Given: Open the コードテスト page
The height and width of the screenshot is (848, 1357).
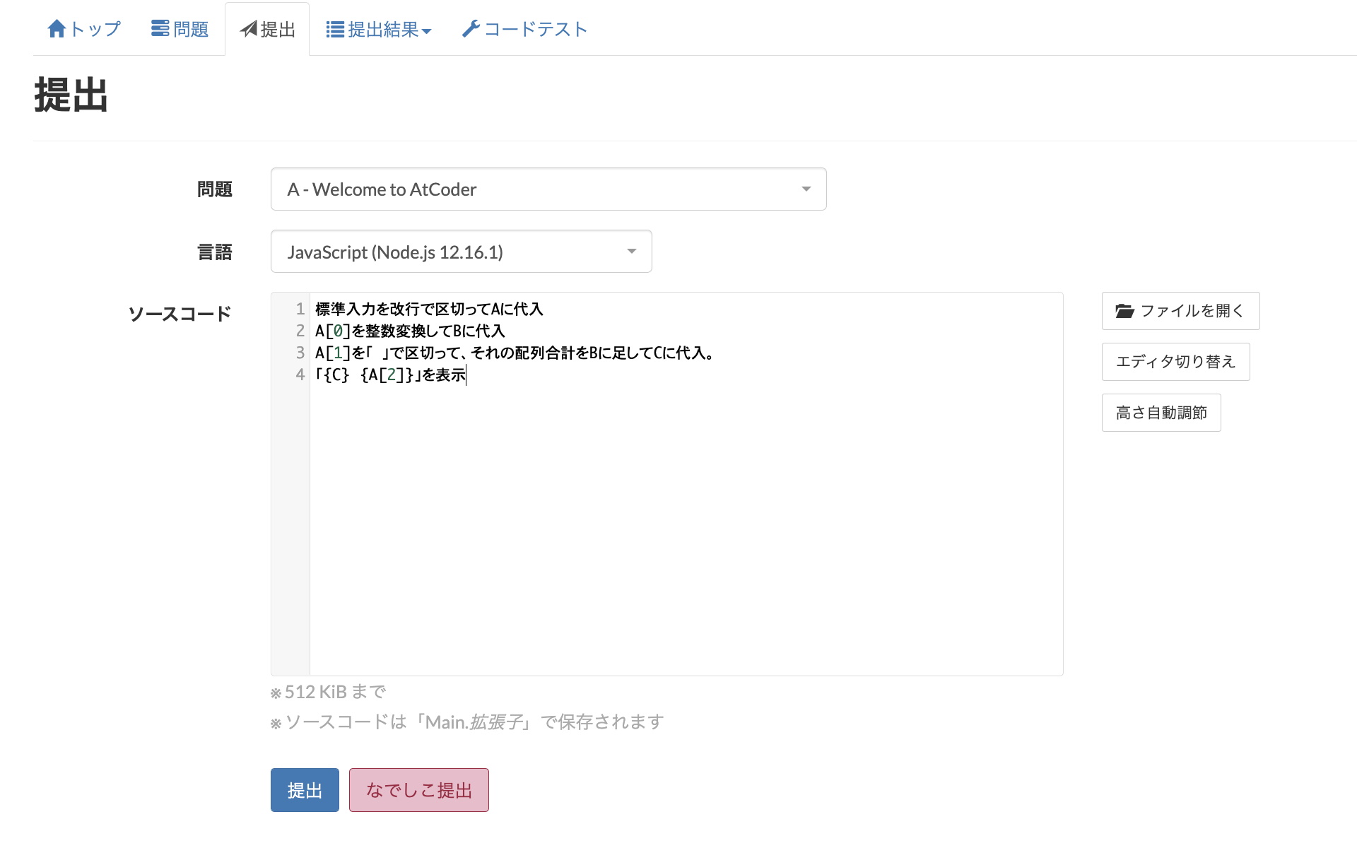Looking at the screenshot, I should pyautogui.click(x=523, y=28).
